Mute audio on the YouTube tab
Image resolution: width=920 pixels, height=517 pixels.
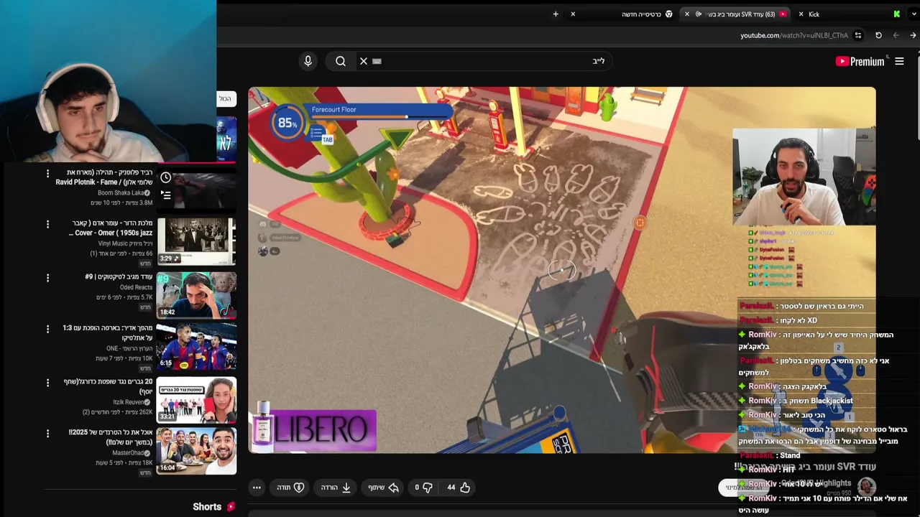click(698, 14)
